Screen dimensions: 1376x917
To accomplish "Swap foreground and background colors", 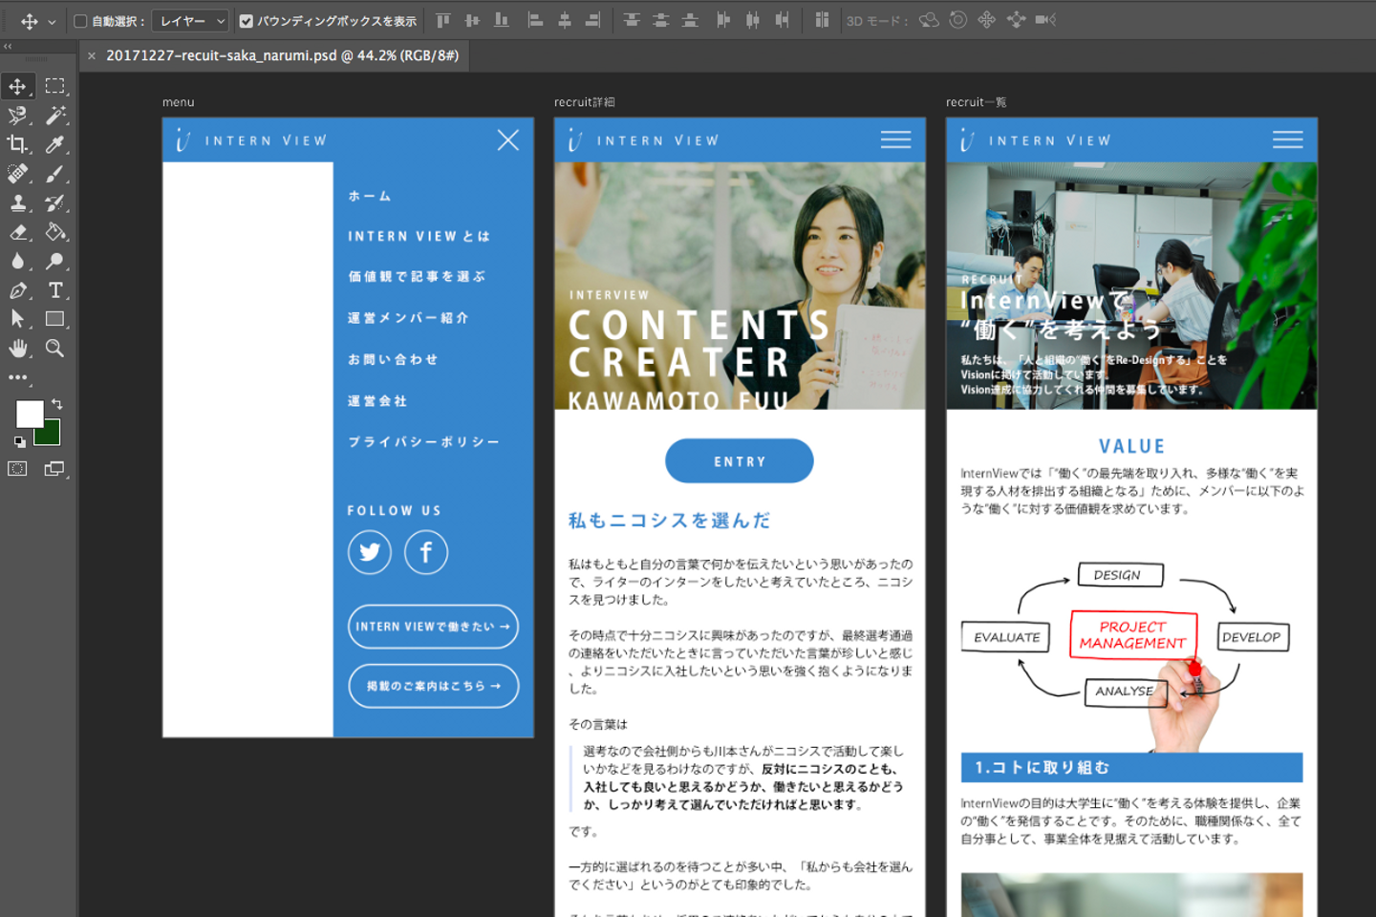I will (x=57, y=404).
